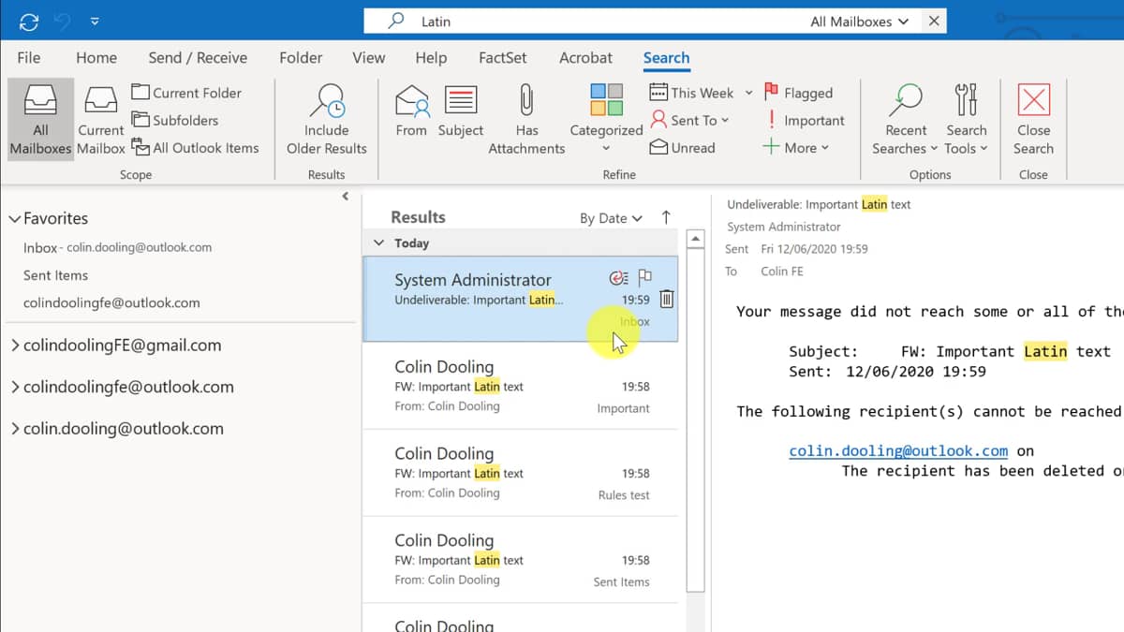Collapse the Today group header
This screenshot has height=632, width=1124.
click(x=379, y=243)
